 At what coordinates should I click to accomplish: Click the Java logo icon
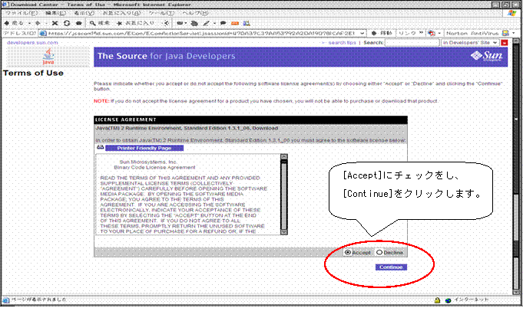48,55
